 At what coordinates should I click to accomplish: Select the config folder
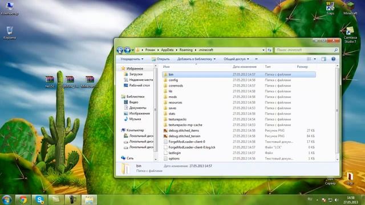[239, 80]
